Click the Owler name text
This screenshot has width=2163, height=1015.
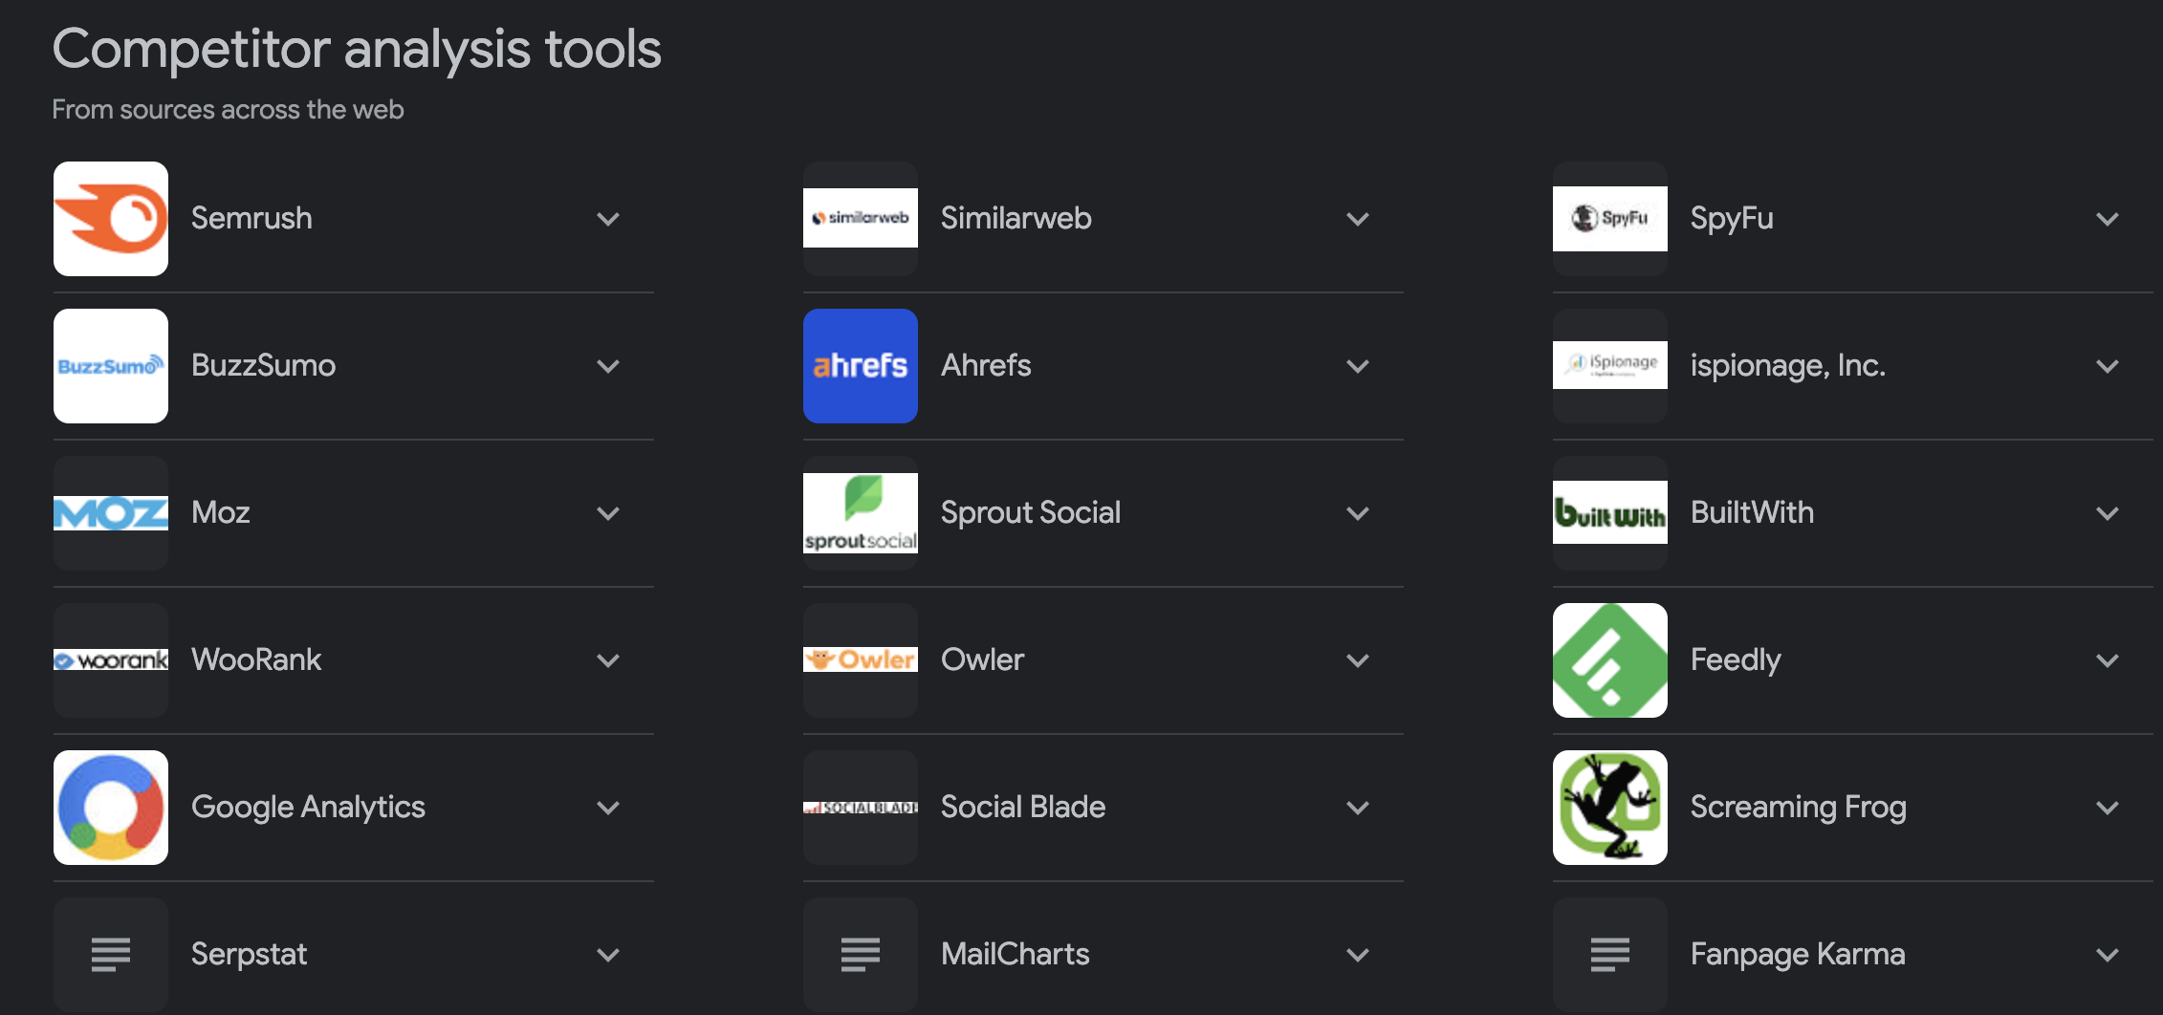click(x=982, y=659)
